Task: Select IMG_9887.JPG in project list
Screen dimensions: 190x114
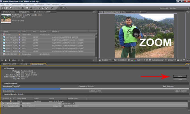Action: click(11, 37)
